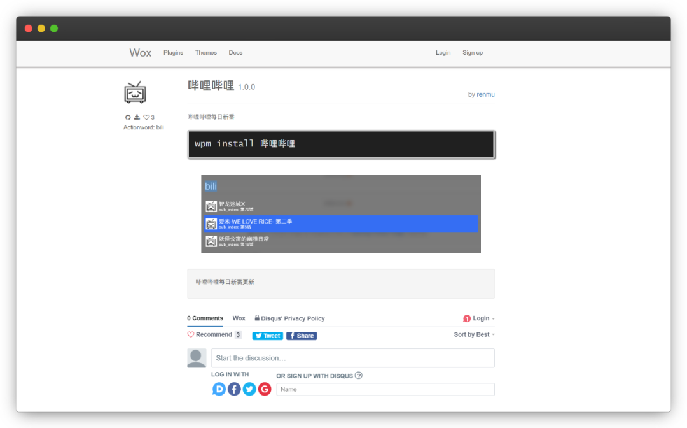Close the window with the red button

29,29
